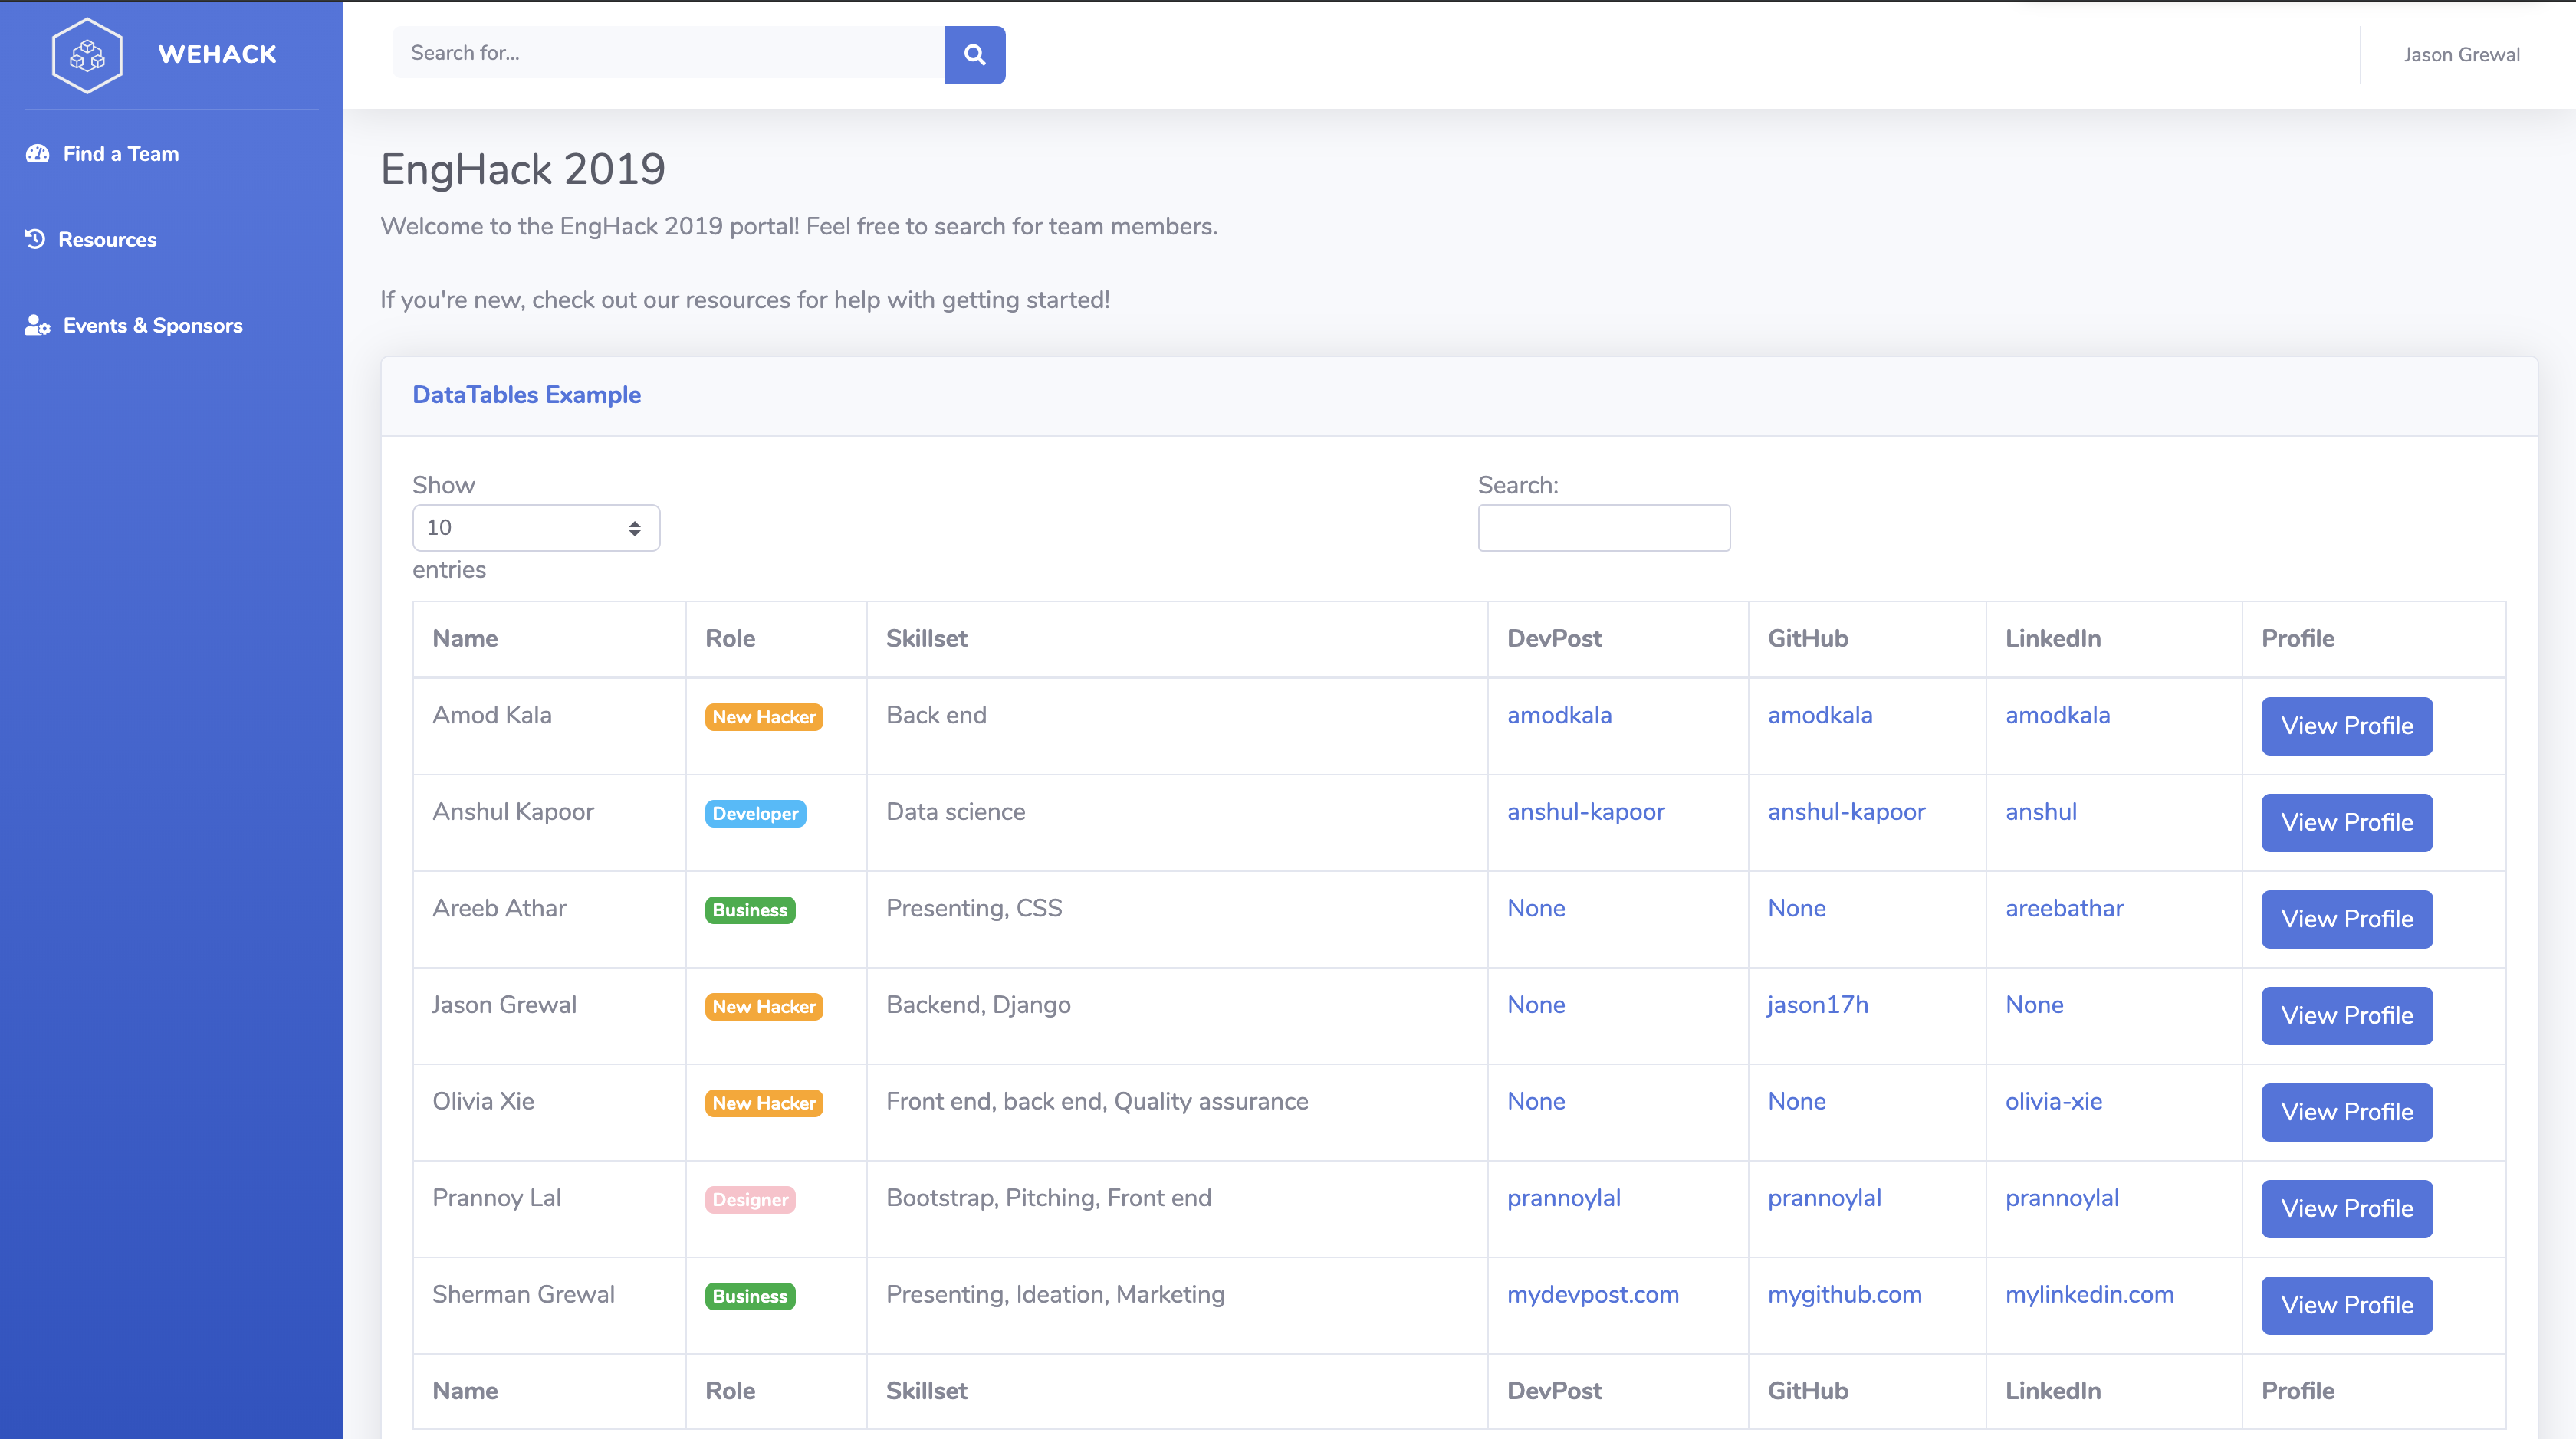Open jason17h GitHub link
The width and height of the screenshot is (2576, 1439).
tap(1817, 1005)
